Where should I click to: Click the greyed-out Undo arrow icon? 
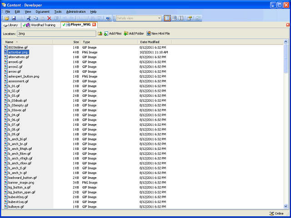coord(65,18)
